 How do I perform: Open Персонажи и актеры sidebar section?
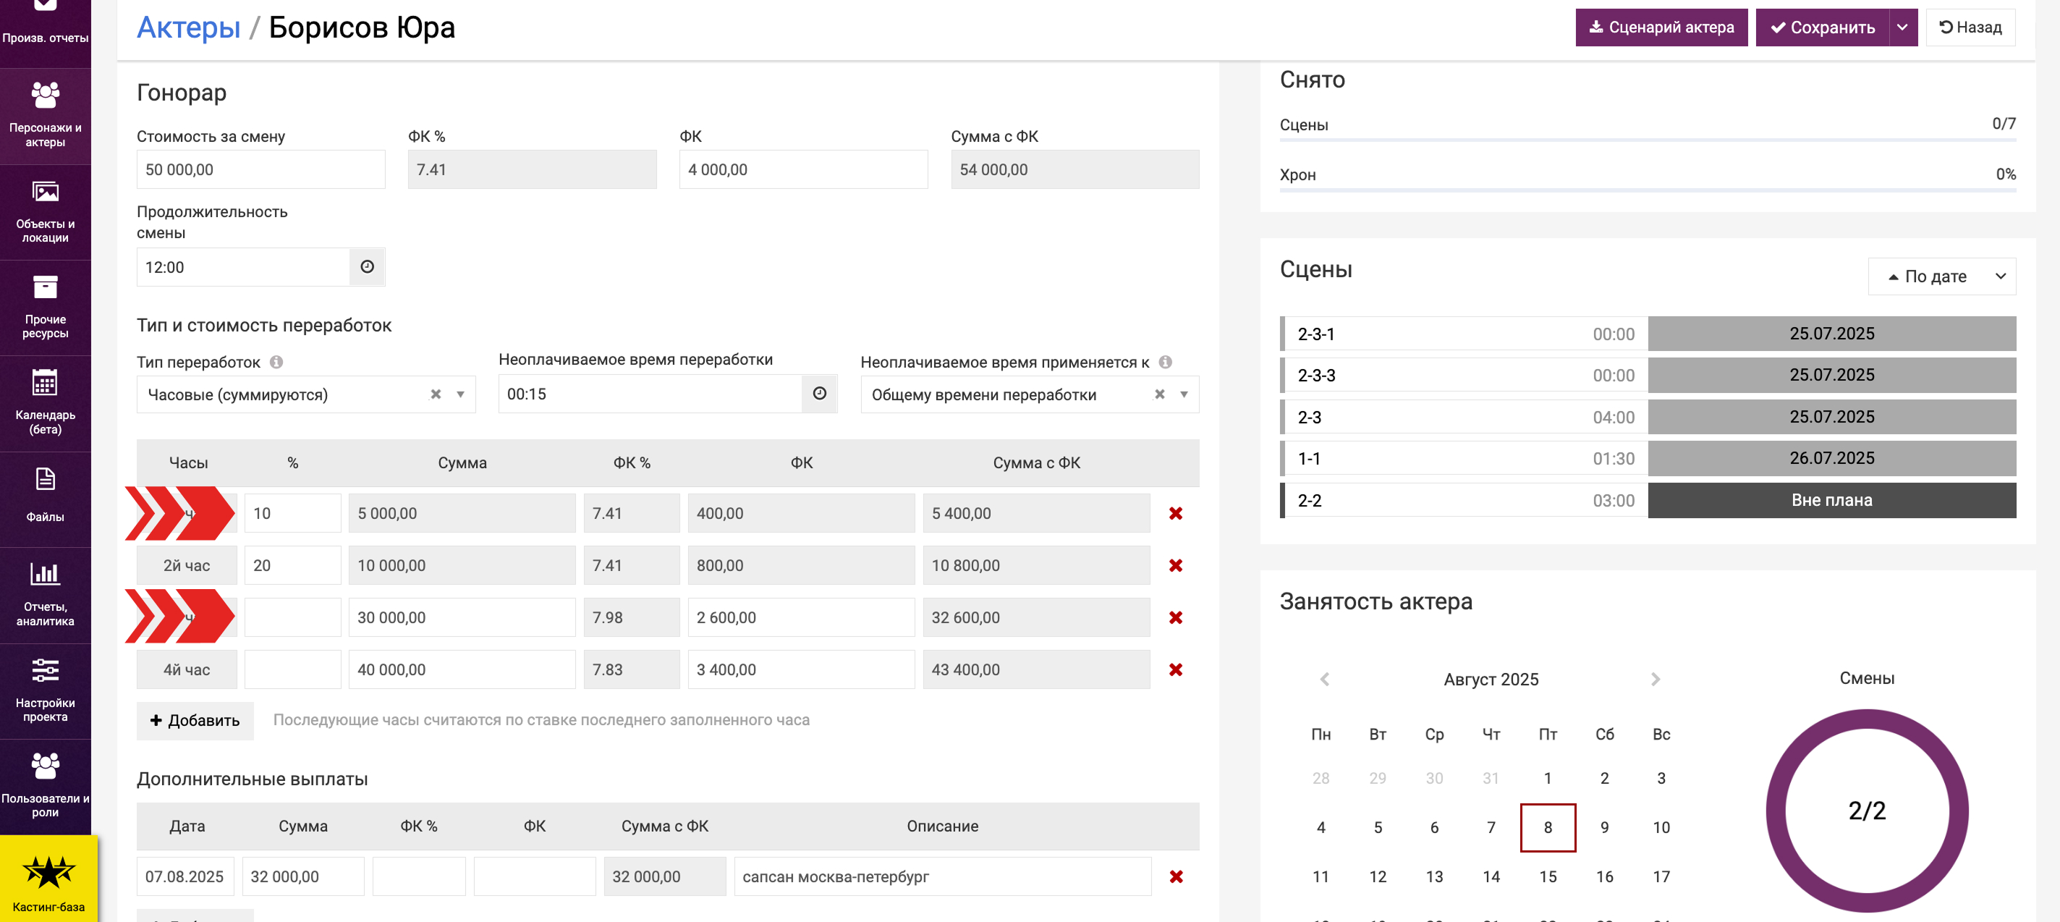(x=46, y=117)
